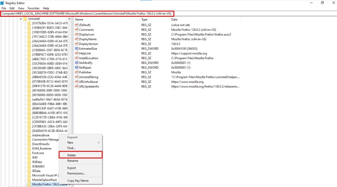Image resolution: width=337 pixels, height=187 pixels.
Task: Click the DWORD icon next to NoModify
Action: pyautogui.click(x=76, y=63)
